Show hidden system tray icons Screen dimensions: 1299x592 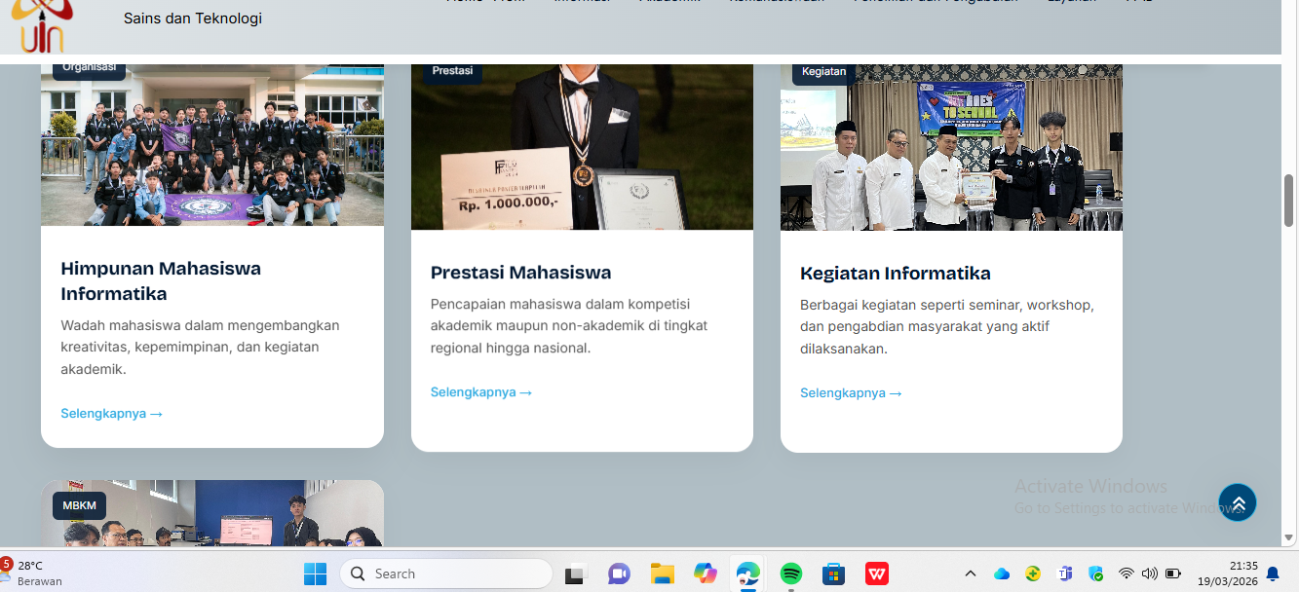click(x=971, y=573)
